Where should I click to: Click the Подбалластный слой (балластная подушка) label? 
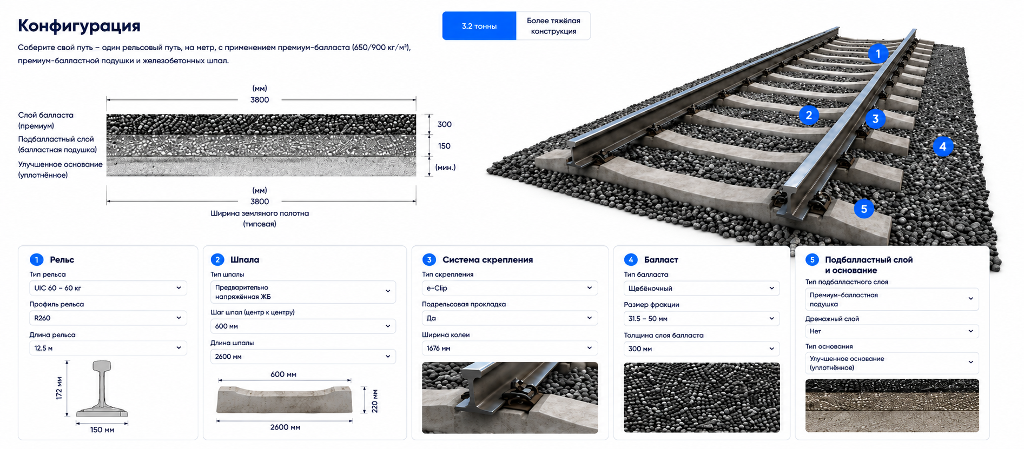pos(57,145)
